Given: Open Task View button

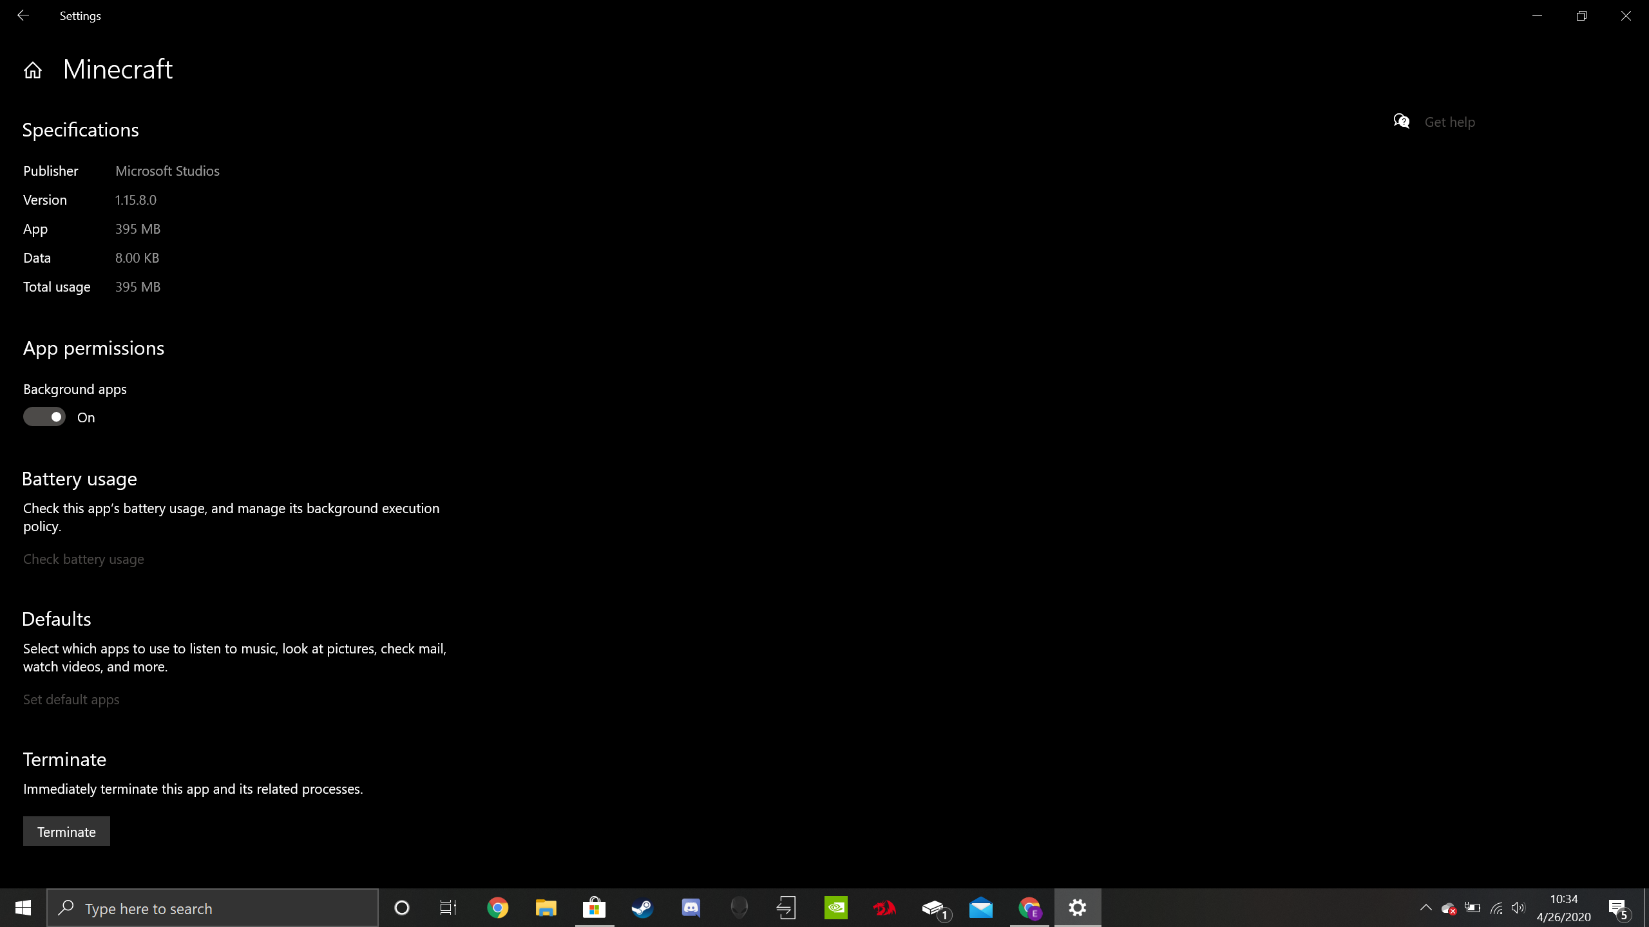Looking at the screenshot, I should point(448,908).
